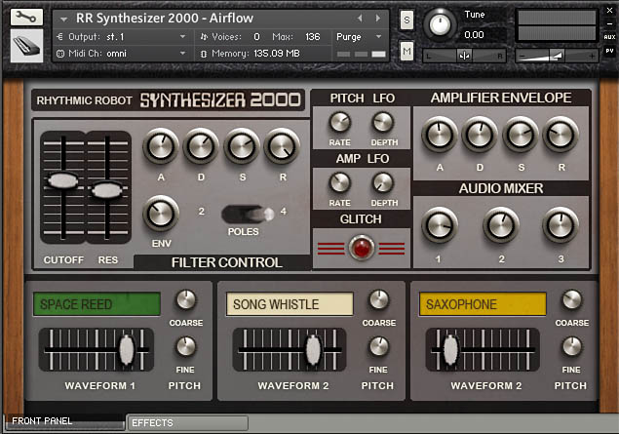Click the amplifier envelope D knob
619x434 pixels.
pos(480,135)
